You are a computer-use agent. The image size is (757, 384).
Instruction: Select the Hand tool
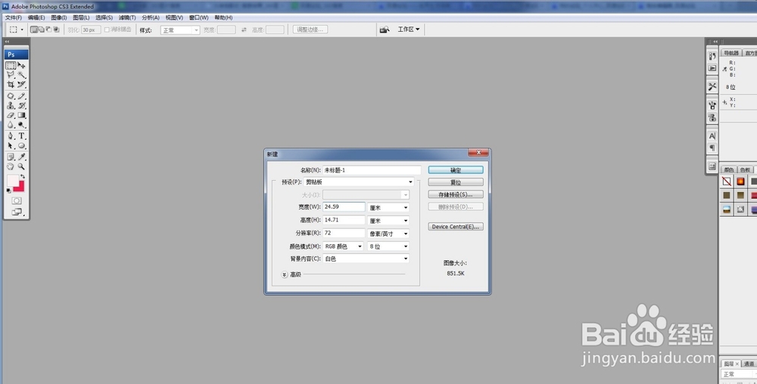pos(11,167)
